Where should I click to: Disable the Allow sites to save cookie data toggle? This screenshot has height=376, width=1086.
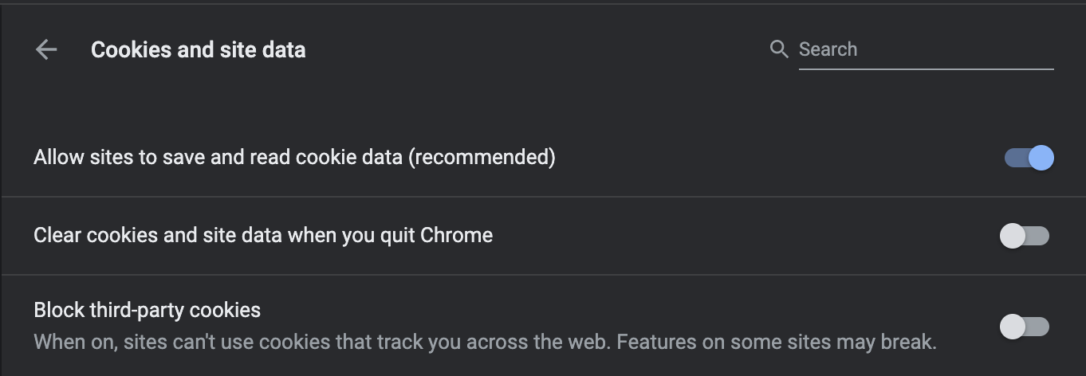(1029, 158)
